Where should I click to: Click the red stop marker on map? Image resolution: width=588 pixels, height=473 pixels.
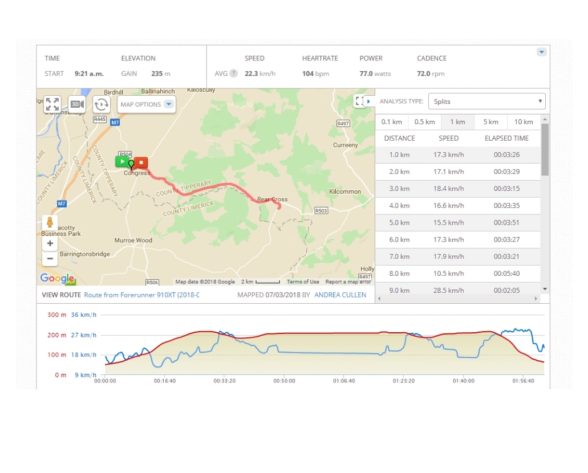tap(141, 162)
